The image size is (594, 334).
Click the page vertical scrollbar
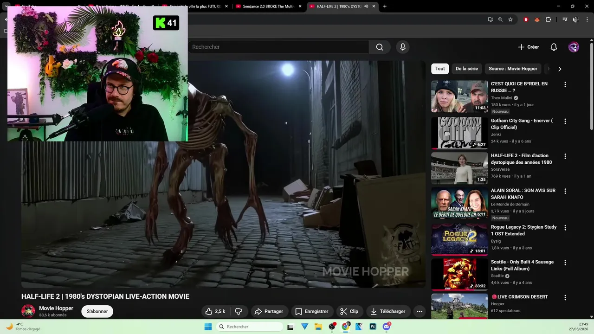[x=591, y=86]
